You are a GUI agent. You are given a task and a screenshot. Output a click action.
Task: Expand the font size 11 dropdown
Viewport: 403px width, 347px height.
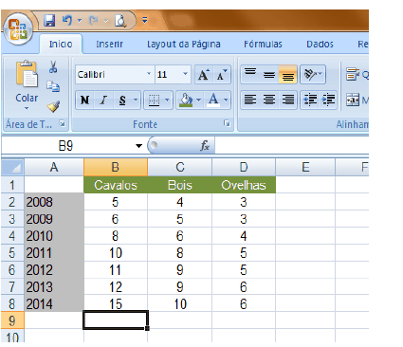(x=185, y=74)
